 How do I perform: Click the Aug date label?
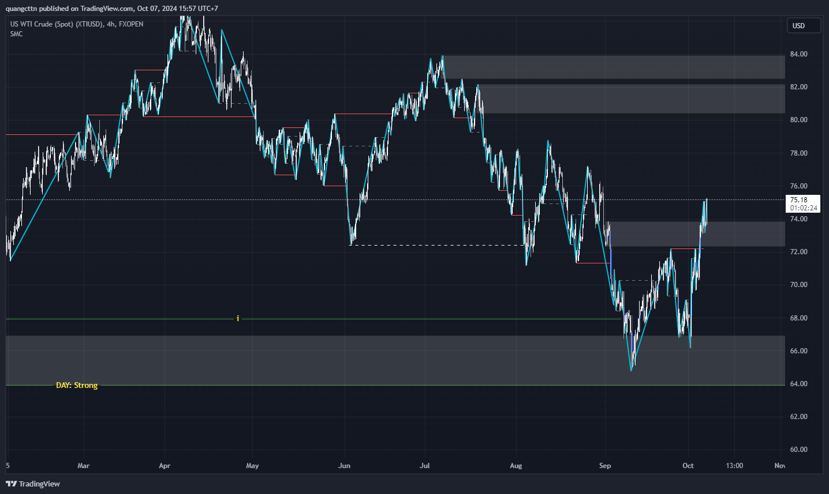pos(516,466)
